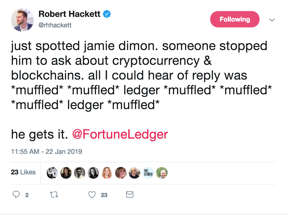Like the tweet with the heart icon

click(x=92, y=195)
